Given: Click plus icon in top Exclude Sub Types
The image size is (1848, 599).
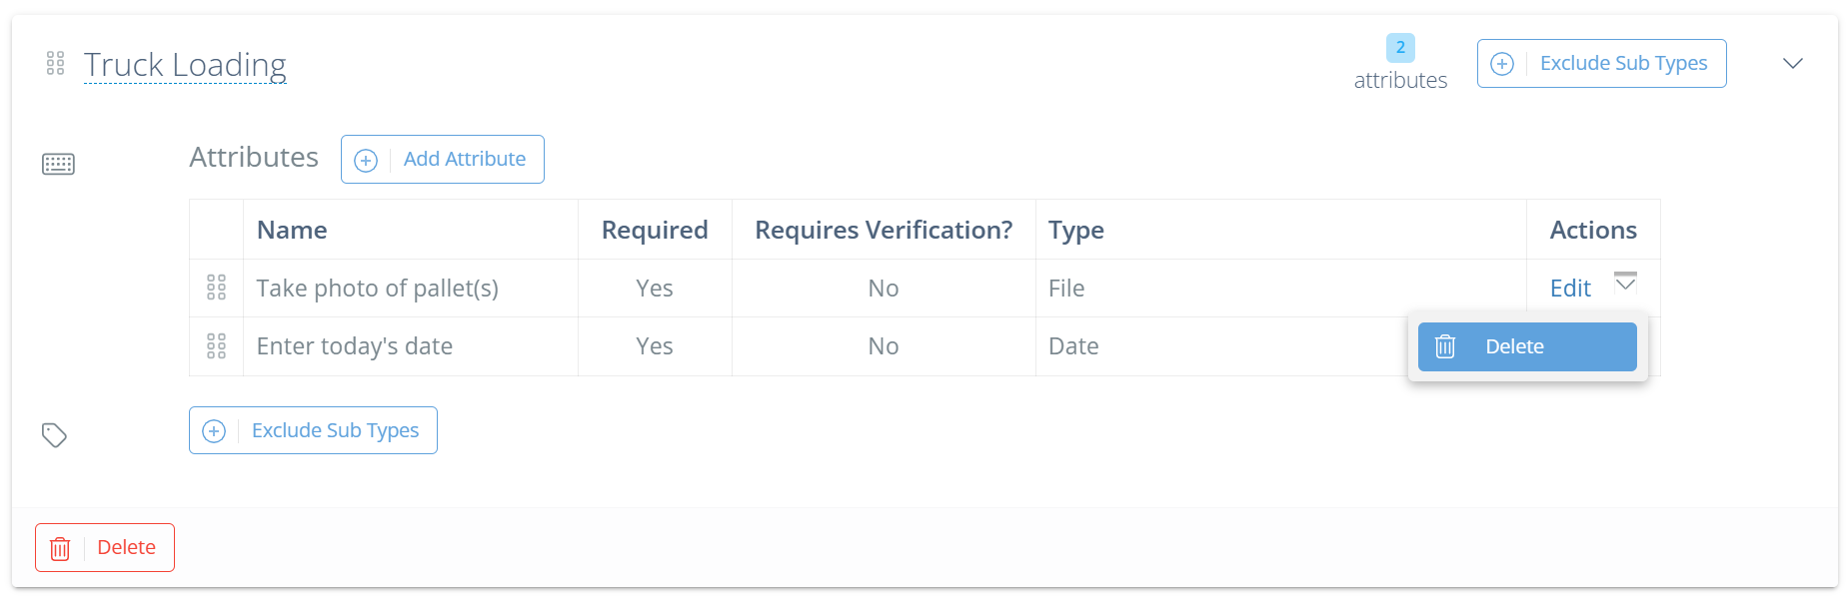Looking at the screenshot, I should pyautogui.click(x=1502, y=64).
